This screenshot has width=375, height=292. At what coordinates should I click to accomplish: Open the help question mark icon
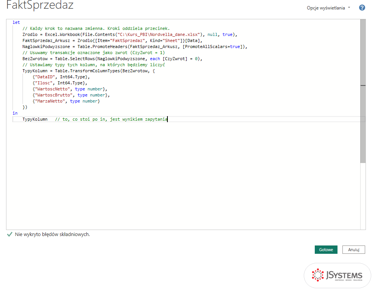[362, 8]
